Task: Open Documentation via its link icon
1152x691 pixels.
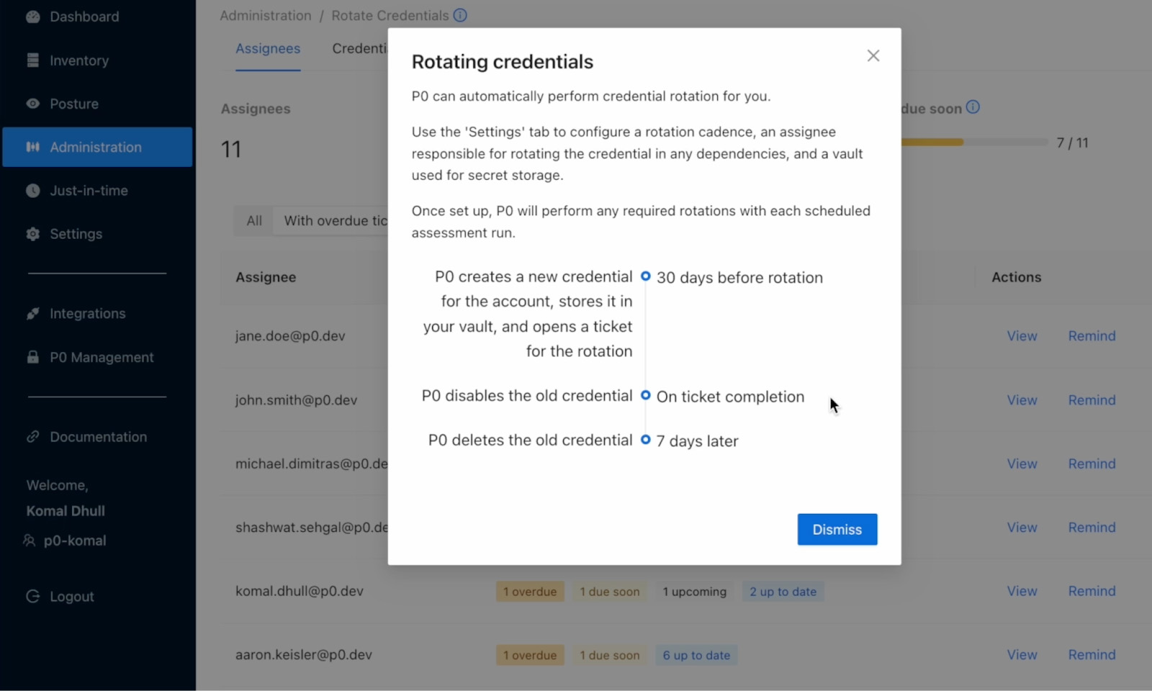Action: pos(33,436)
